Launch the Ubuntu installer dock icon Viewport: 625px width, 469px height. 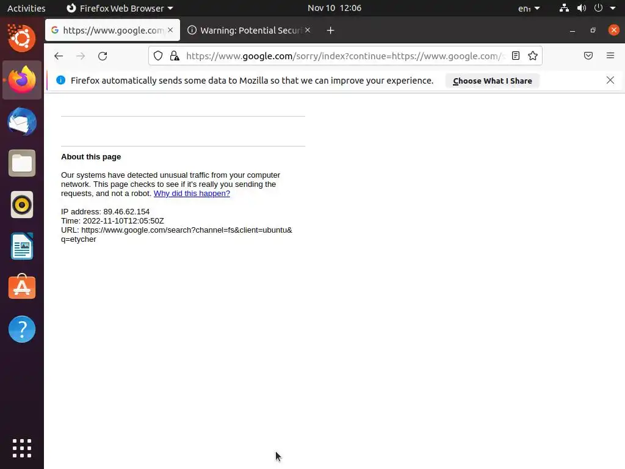(22, 38)
